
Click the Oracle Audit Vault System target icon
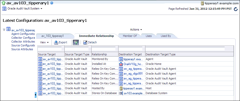pyautogui.click(x=4, y=9)
